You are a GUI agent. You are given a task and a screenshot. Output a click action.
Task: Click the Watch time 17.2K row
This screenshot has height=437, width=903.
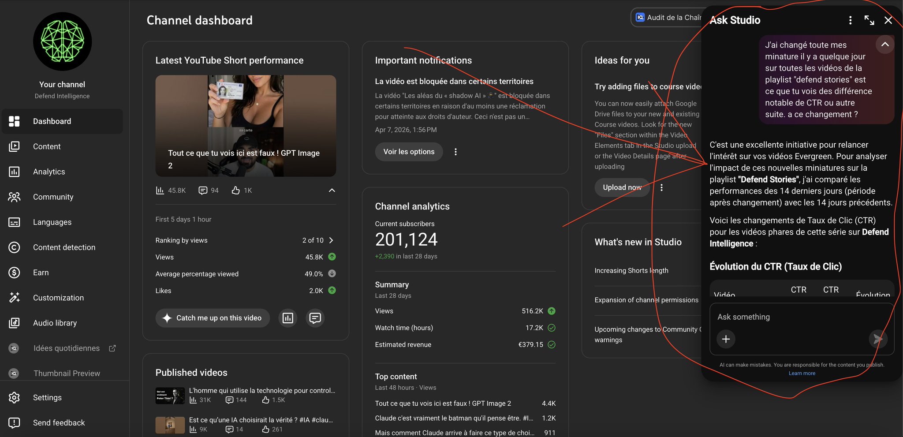tap(465, 328)
